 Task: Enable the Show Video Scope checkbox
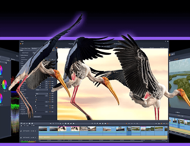[x=21, y=48]
